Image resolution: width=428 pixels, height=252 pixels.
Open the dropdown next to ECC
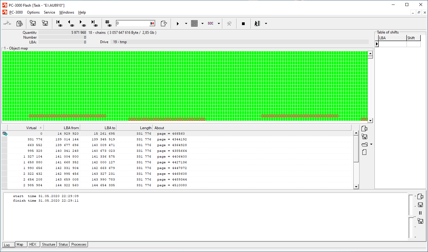pos(219,24)
